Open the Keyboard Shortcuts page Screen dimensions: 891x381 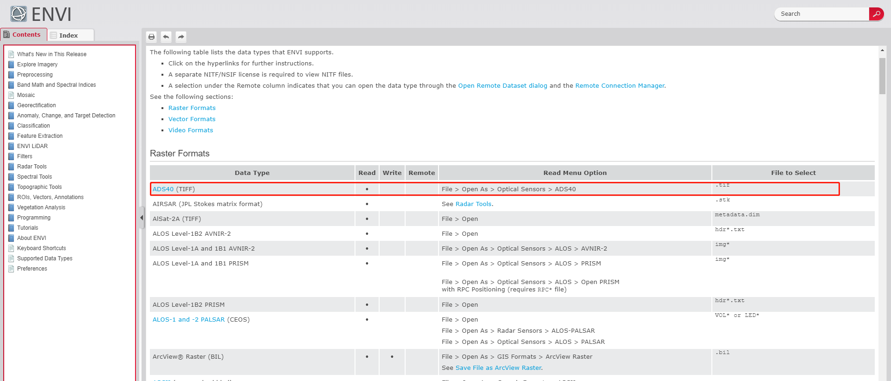pos(42,248)
